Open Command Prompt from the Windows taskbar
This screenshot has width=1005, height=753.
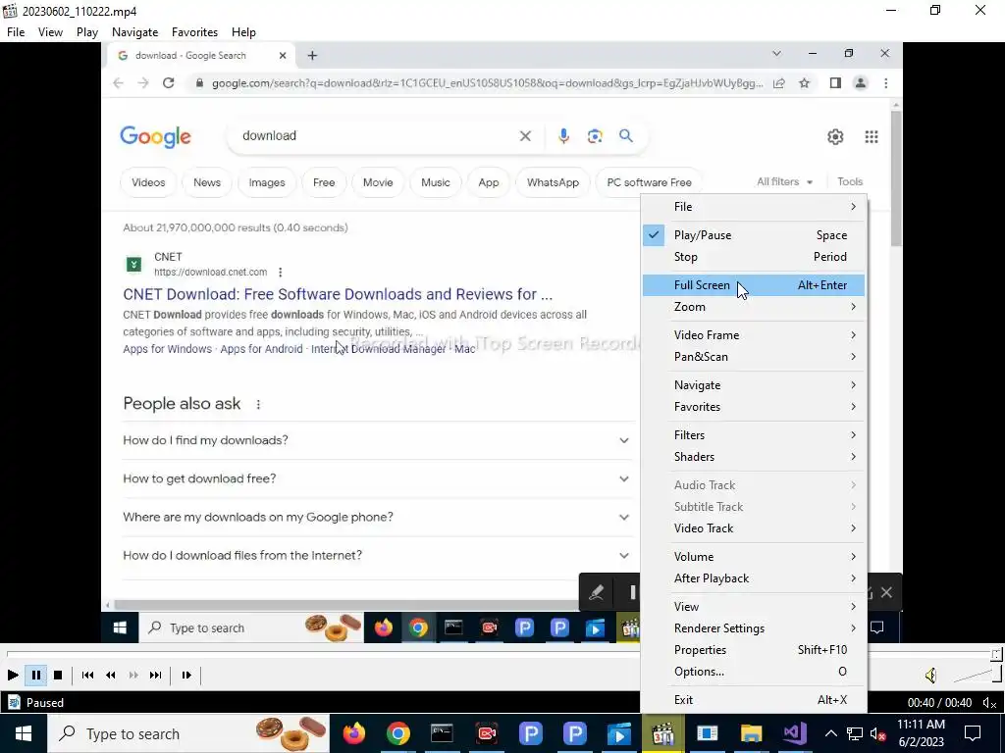pos(443,733)
